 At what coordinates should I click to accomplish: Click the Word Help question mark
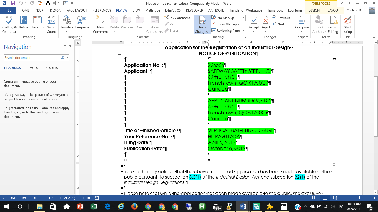tap(342, 3)
